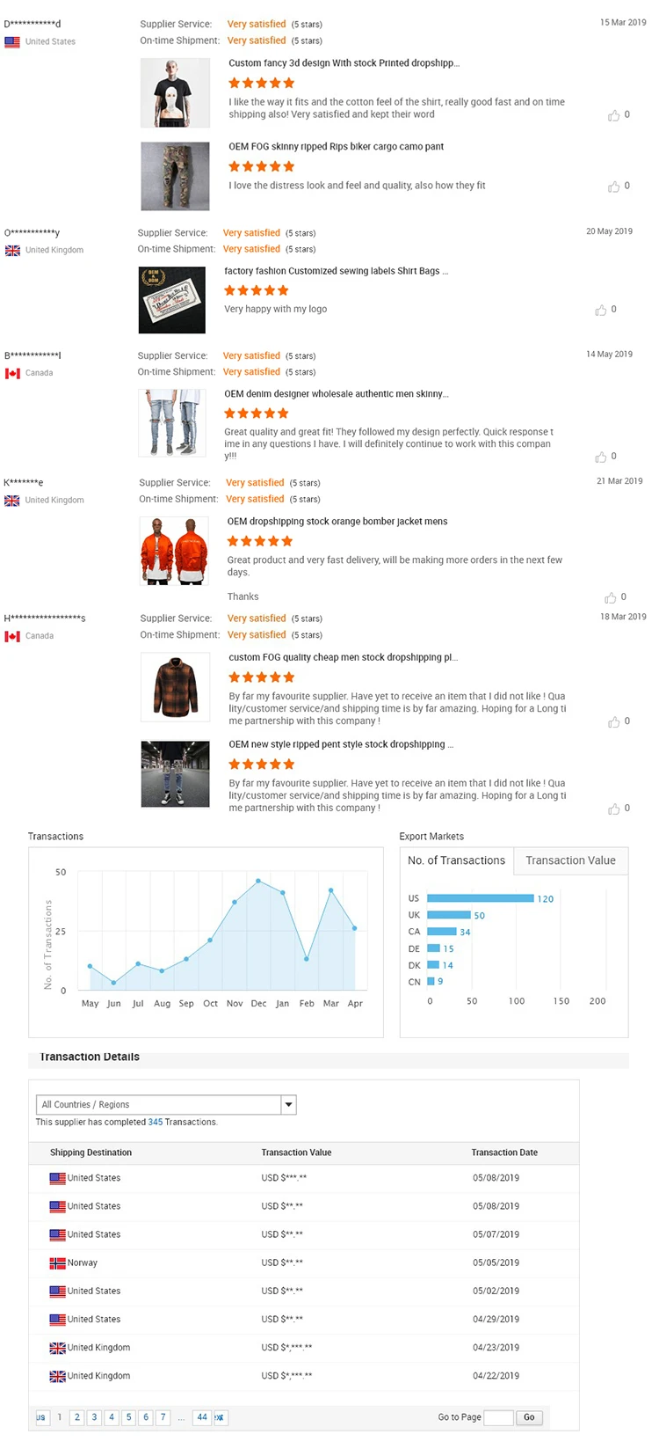
Task: Give thumbs-up to skinny denim review
Action: tap(601, 457)
